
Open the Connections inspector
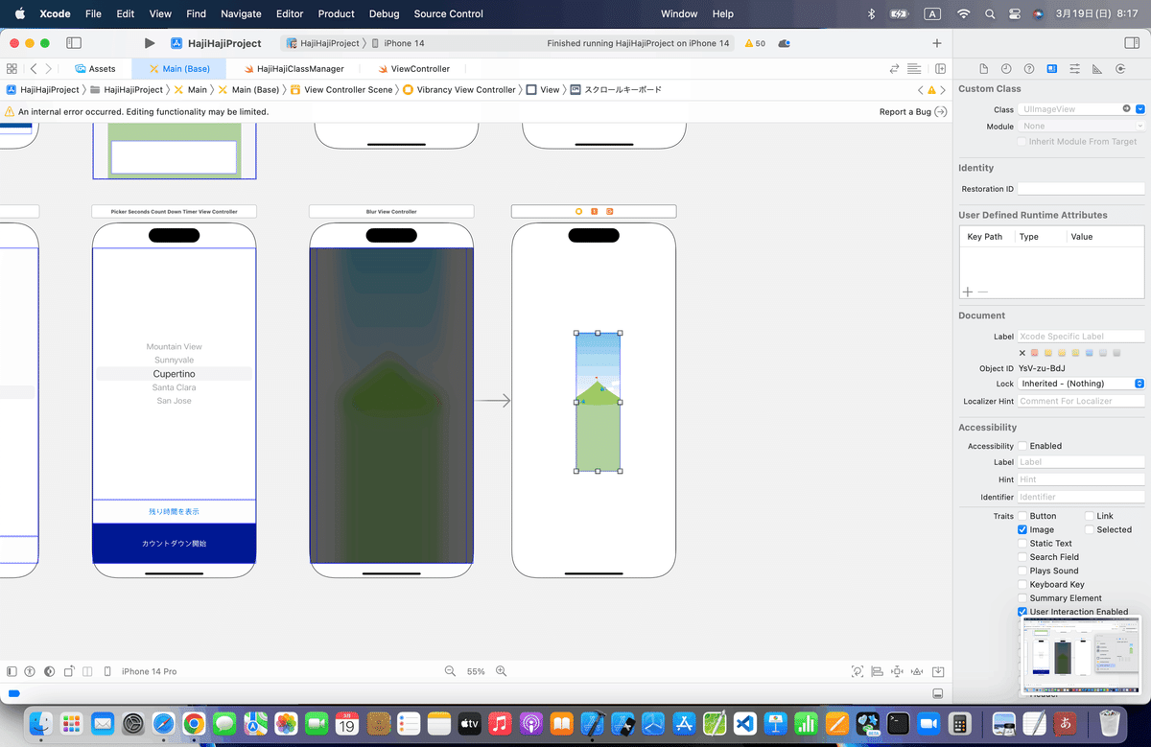coord(1120,69)
